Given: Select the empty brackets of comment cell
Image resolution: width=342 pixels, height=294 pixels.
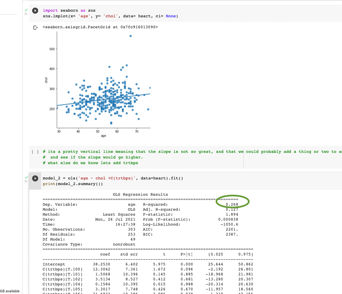Looking at the screenshot, I should (x=35, y=152).
